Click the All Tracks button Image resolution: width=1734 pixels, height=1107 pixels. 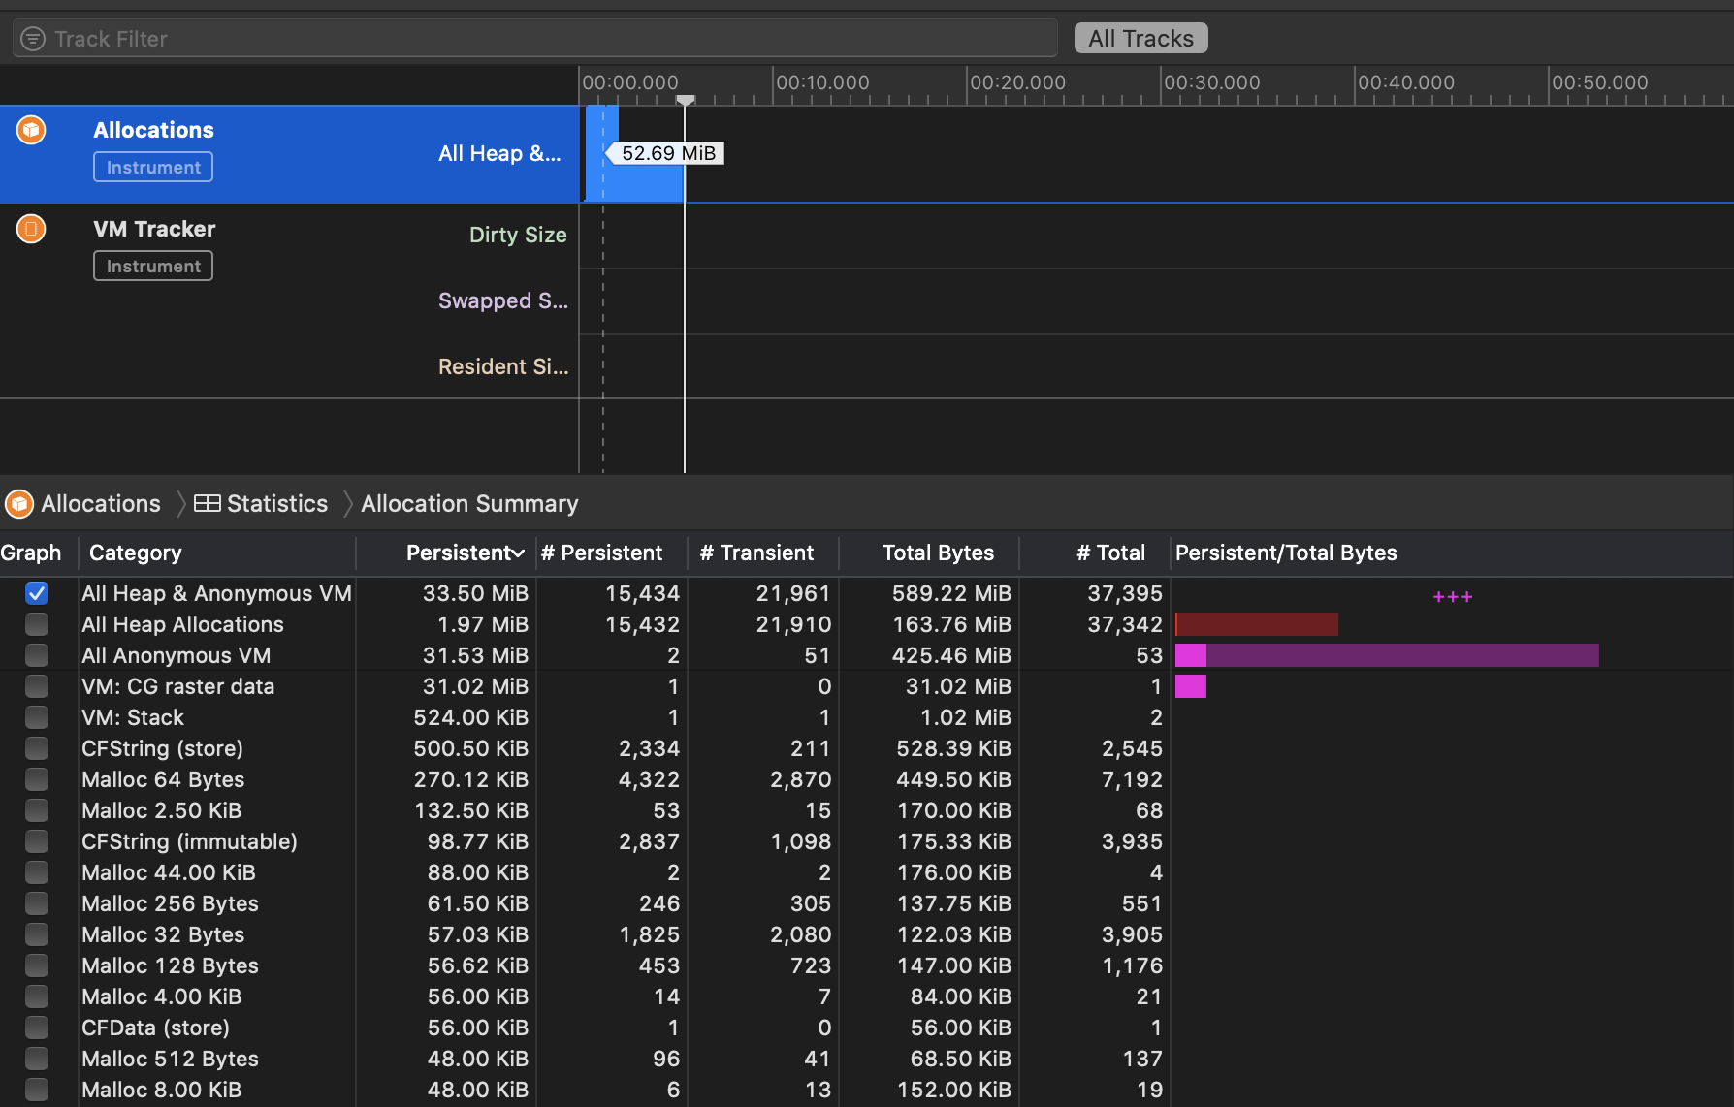tap(1140, 39)
